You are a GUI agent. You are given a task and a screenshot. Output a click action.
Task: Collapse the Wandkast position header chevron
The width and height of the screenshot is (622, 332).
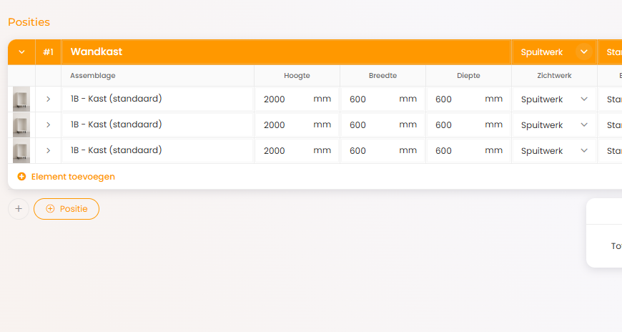(x=21, y=52)
